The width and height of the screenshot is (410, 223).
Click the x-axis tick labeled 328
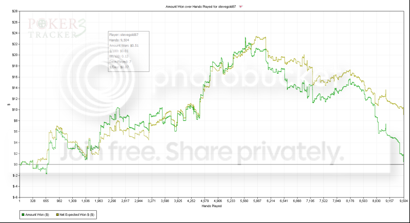click(x=33, y=201)
